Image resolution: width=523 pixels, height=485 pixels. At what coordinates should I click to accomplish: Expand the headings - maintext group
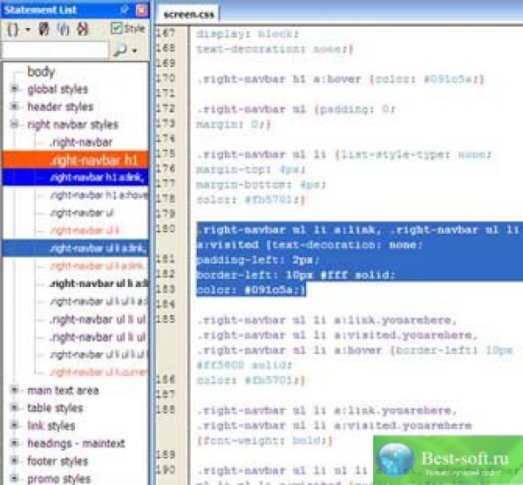14,443
